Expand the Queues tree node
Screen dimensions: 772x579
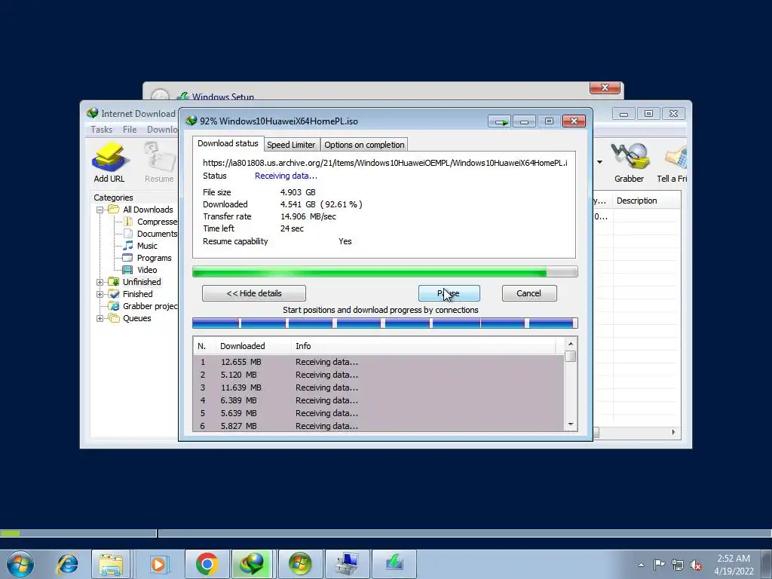point(100,318)
